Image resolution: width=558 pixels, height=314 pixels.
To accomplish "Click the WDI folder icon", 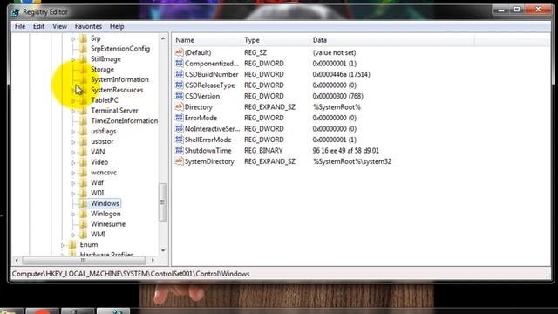I will pos(83,193).
